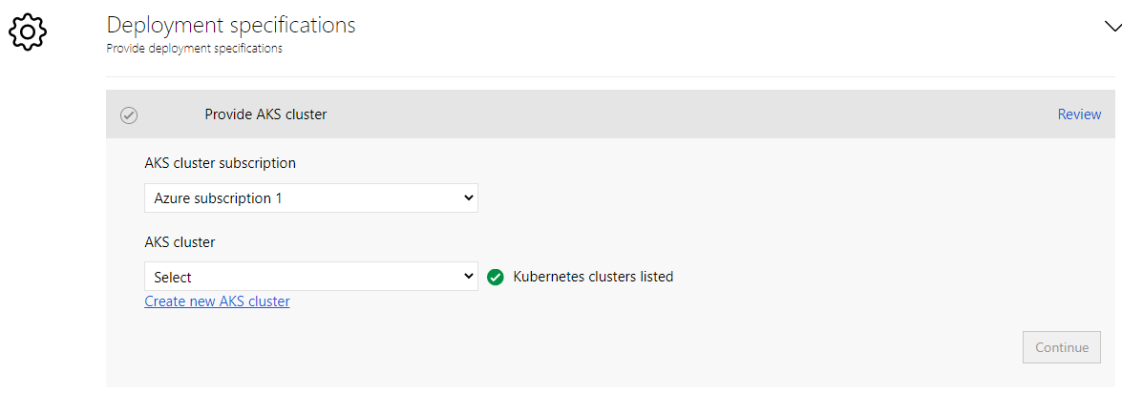Click the Review link
The width and height of the screenshot is (1122, 394).
1079,114
